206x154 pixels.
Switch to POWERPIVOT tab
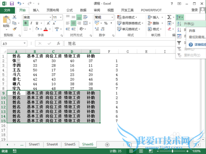[151, 10]
